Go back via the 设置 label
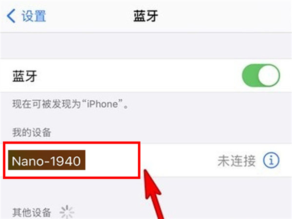This screenshot has width=292, height=219. tap(34, 16)
